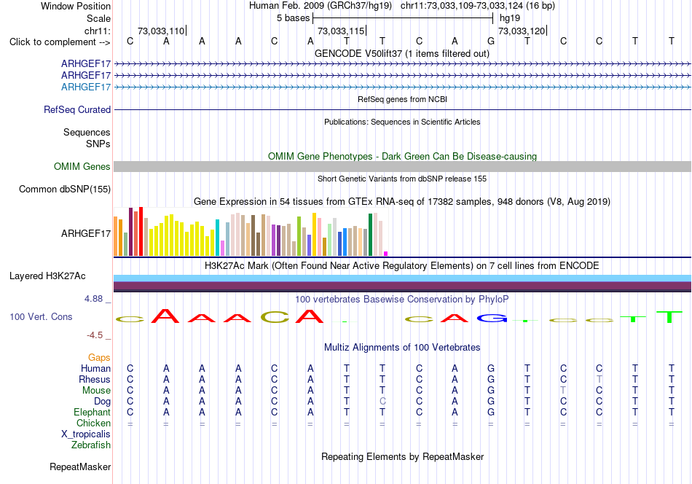Click the 'Human Feb. 2009 (GRCh37/hg19)' header text
This screenshot has width=692, height=484.
(x=320, y=6)
